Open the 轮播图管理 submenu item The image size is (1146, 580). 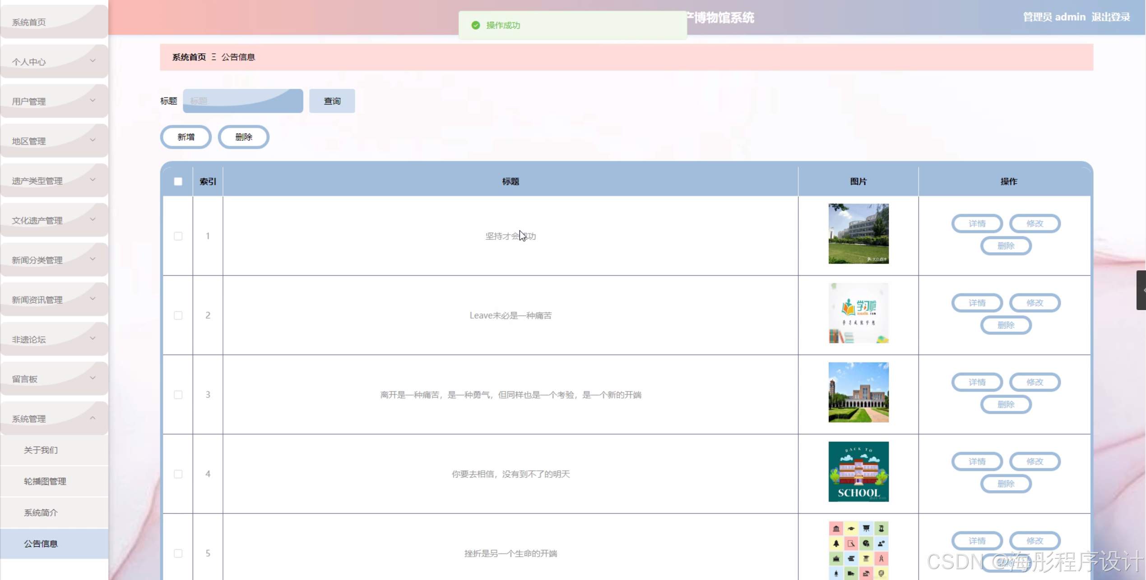coord(45,481)
